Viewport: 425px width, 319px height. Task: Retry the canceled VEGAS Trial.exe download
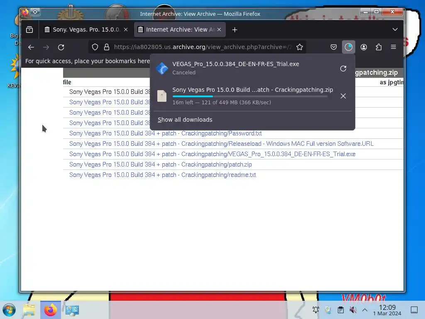(x=343, y=69)
